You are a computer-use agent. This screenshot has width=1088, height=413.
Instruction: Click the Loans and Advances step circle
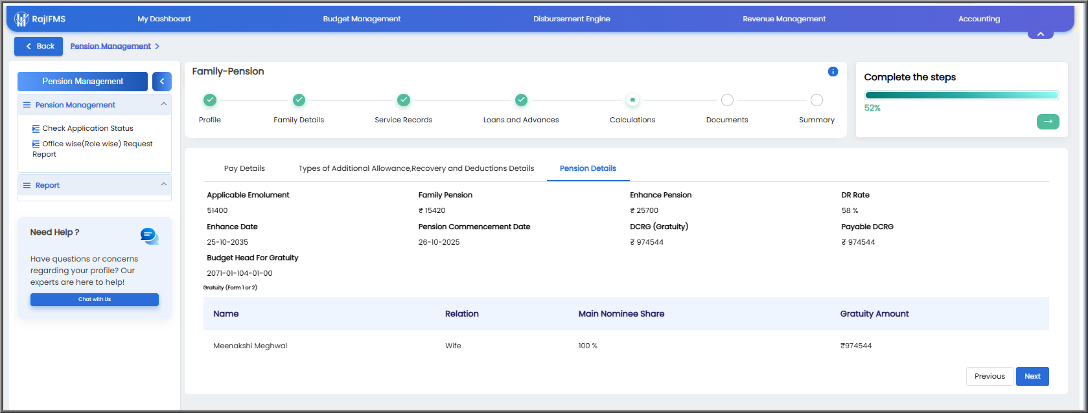pyautogui.click(x=521, y=100)
